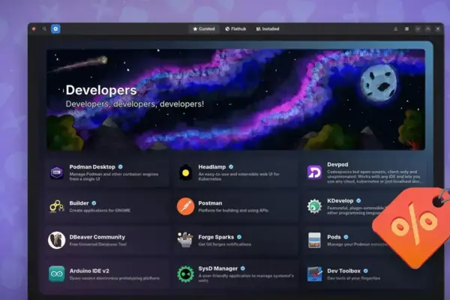Screen dimensions: 450x300
Task: Switch to the Flathub tab
Action: point(235,29)
